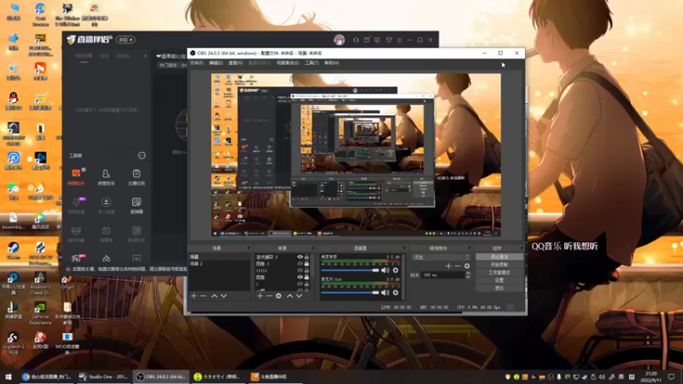Click transition duration 300 ms field

click(x=443, y=275)
